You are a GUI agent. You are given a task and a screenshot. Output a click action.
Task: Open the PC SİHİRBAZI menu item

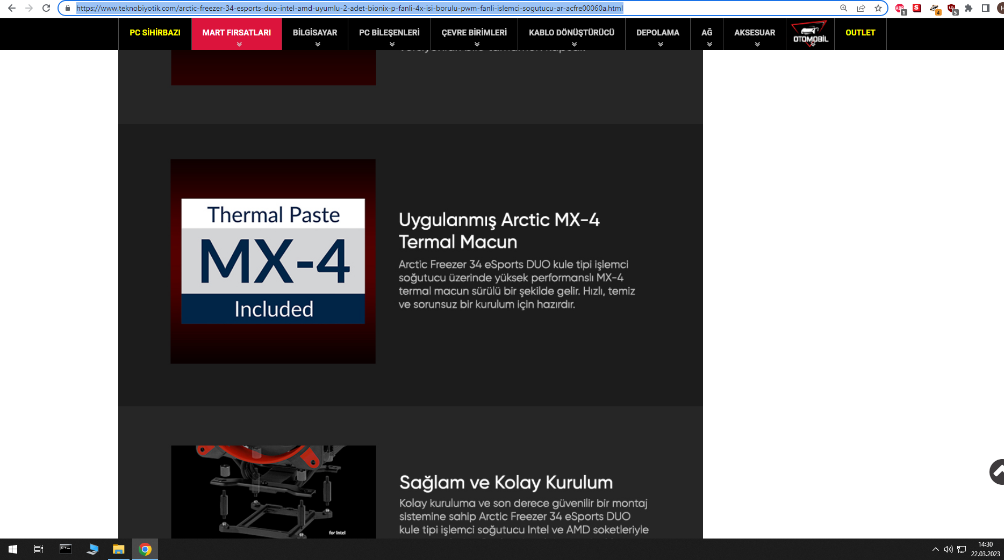click(155, 33)
